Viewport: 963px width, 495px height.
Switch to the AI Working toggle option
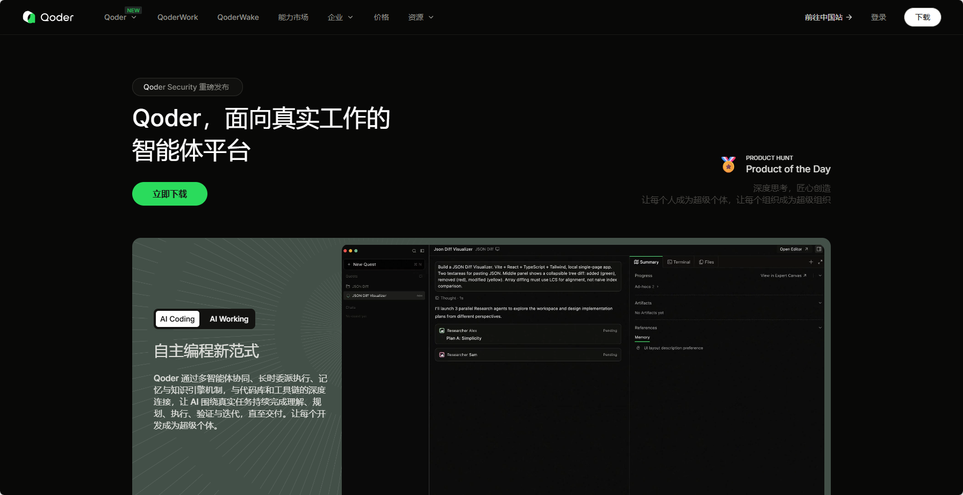pos(229,319)
